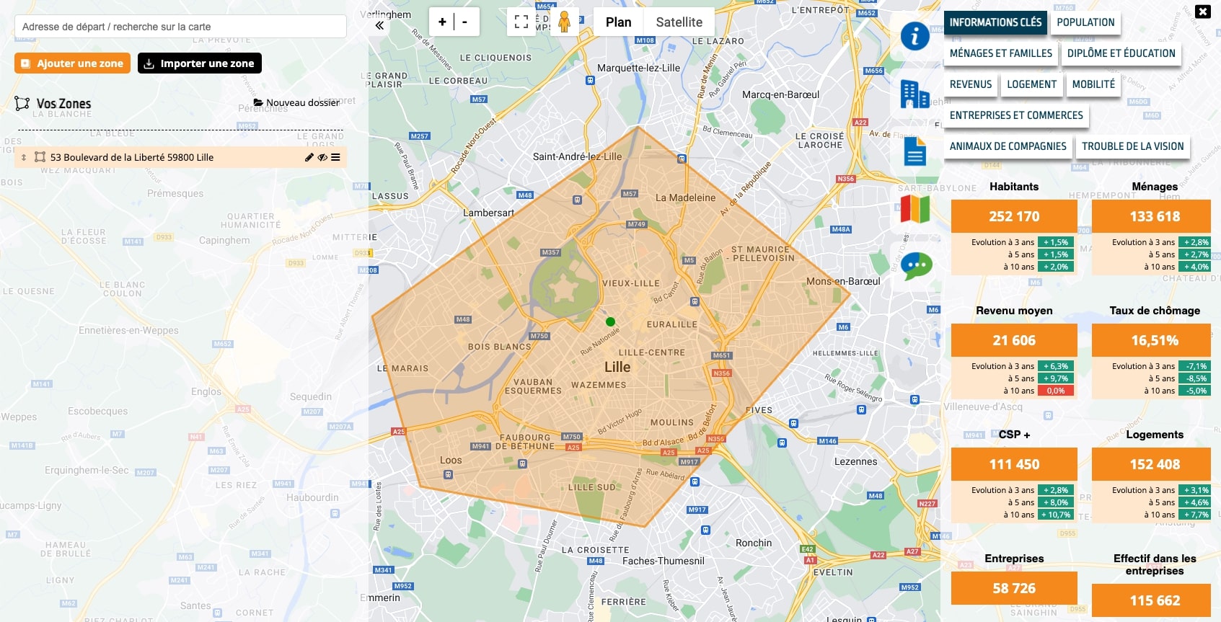
Task: Open the 'Trouble de la vision' tab
Action: pyautogui.click(x=1132, y=146)
